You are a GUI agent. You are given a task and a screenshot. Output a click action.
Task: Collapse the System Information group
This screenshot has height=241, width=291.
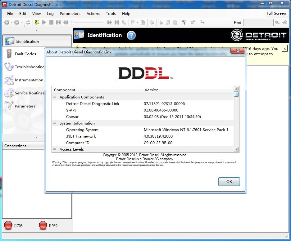(x=55, y=122)
